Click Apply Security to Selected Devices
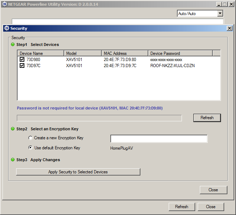 (x=78, y=172)
